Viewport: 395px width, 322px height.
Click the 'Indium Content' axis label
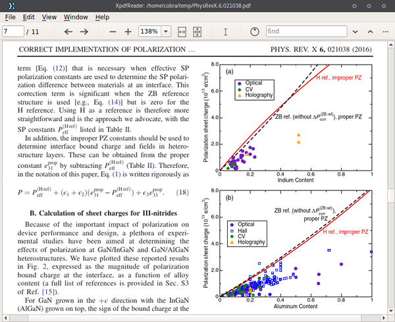point(296,180)
